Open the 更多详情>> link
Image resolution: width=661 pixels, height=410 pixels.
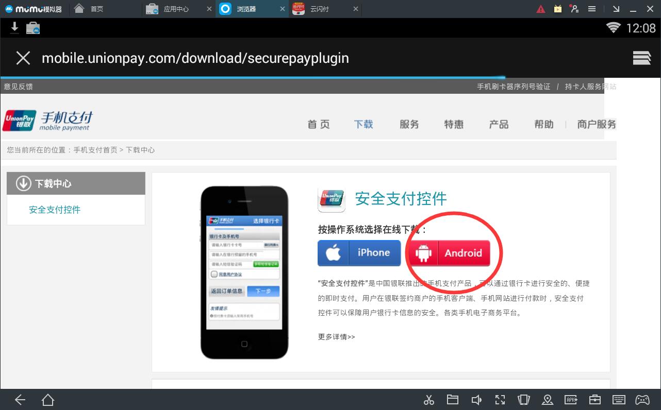pos(337,337)
